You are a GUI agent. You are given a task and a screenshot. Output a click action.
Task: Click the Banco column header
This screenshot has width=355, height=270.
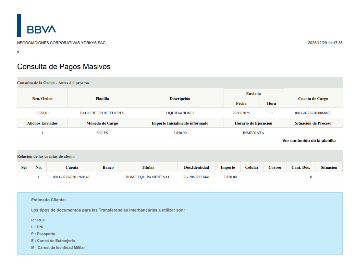[x=108, y=167]
